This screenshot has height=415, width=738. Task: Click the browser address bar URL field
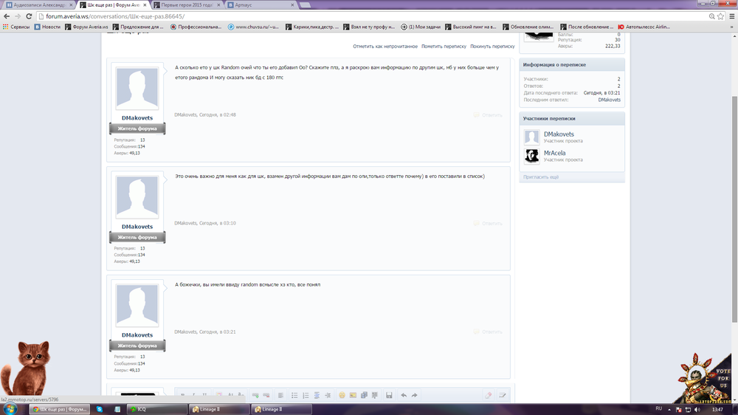click(x=369, y=16)
